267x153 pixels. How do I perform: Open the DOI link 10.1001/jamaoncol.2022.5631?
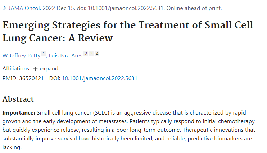coord(100,78)
